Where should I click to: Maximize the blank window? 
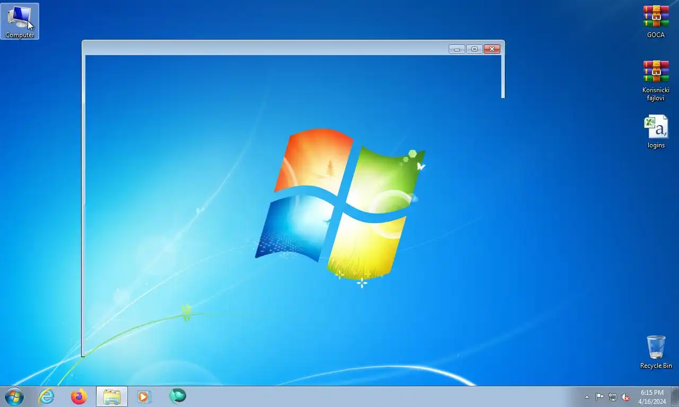tap(474, 49)
